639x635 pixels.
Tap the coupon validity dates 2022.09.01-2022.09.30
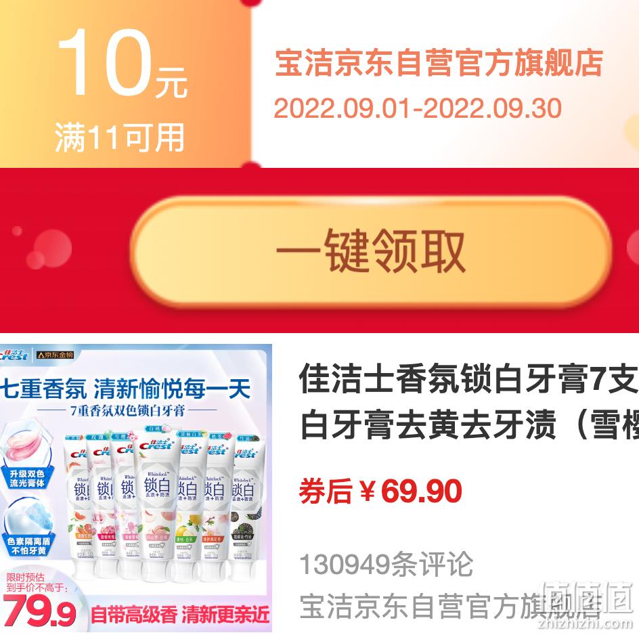coord(418,108)
